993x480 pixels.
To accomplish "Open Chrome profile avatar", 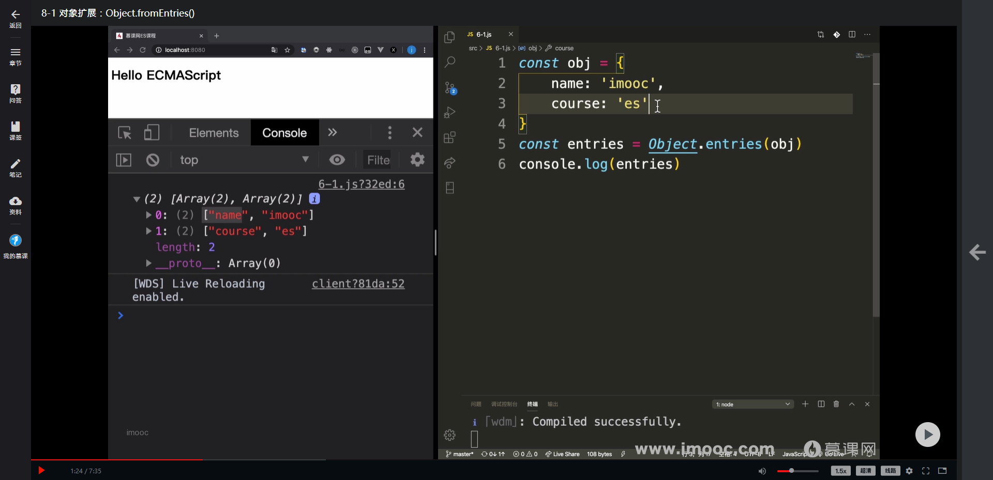I will coord(412,50).
